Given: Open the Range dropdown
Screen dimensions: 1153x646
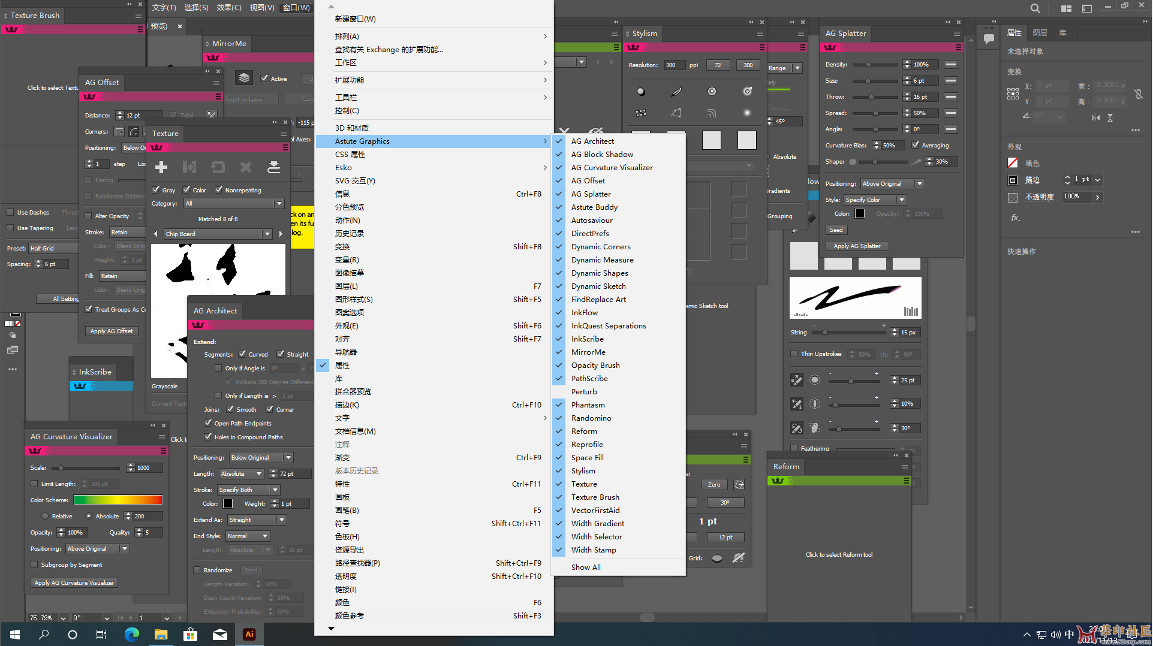Looking at the screenshot, I should point(784,68).
